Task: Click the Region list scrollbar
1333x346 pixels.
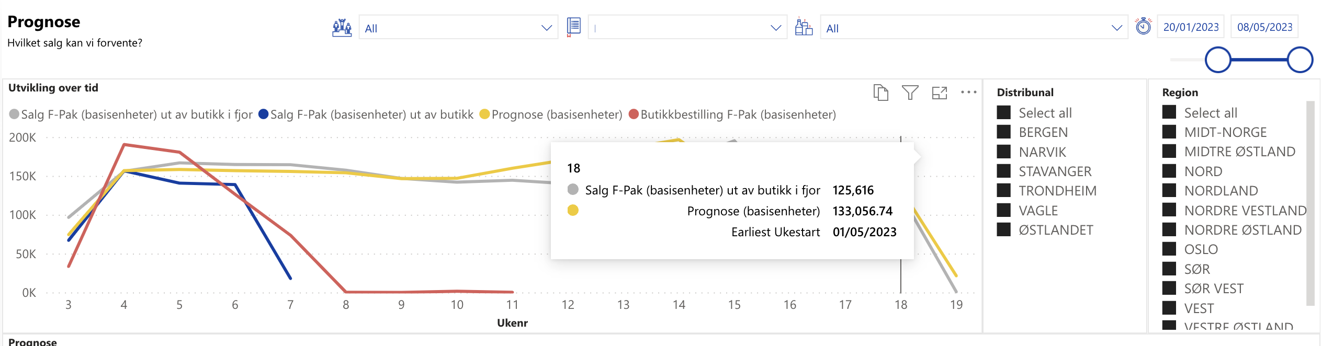Action: 1310,203
